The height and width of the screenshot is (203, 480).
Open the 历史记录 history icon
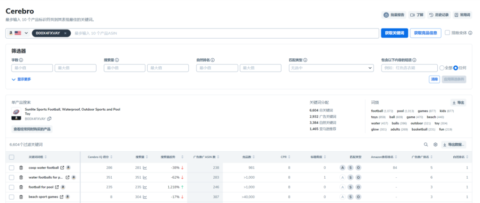pyautogui.click(x=431, y=15)
